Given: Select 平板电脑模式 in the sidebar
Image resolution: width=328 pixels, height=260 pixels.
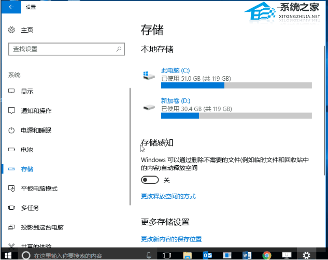Looking at the screenshot, I should 39,189.
